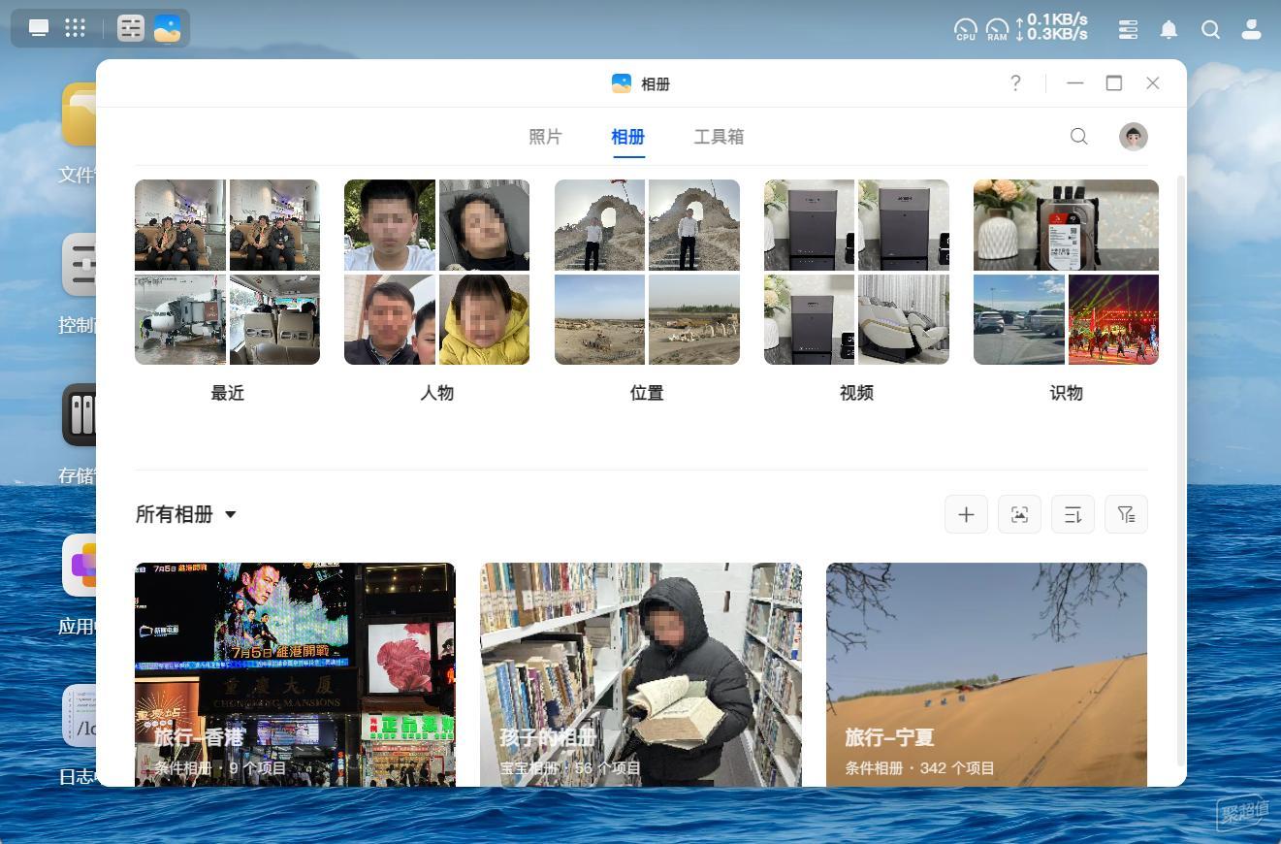The width and height of the screenshot is (1281, 844).
Task: Open the 最近 album collection
Action: click(x=227, y=272)
